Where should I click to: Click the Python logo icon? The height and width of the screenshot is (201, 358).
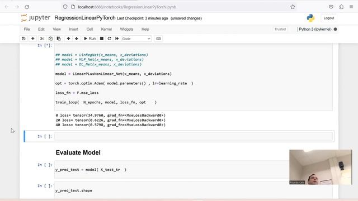(x=310, y=18)
